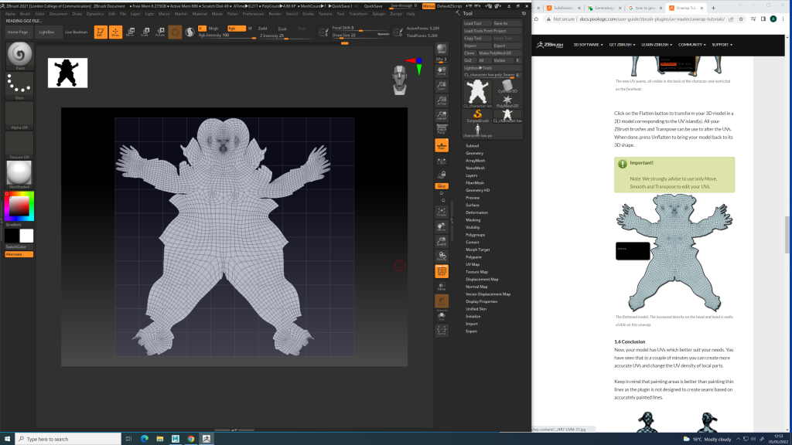Click the Make PolyMesh3D button
The width and height of the screenshot is (792, 445).
tap(499, 53)
